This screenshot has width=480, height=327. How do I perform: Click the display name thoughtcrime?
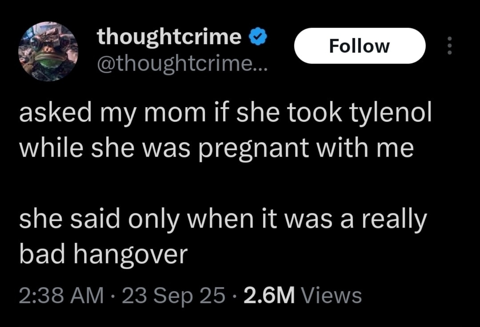click(169, 37)
